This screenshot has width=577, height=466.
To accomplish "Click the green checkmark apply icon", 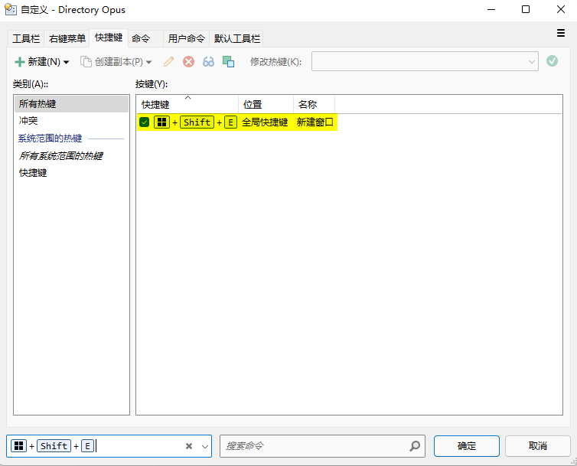I will tap(552, 61).
